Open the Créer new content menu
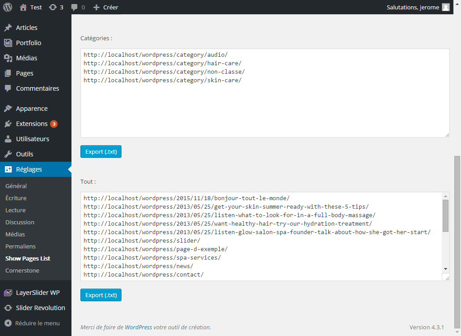Image resolution: width=461 pixels, height=336 pixels. [x=106, y=7]
